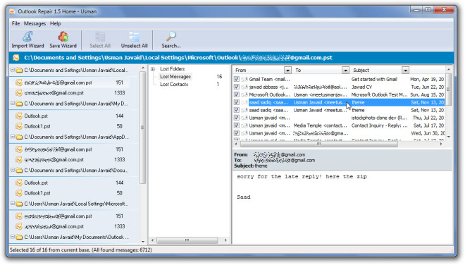465x265 pixels.
Task: Click the folder icon of C:\Users\Usman Javaid\My Documents\Outlook
Action: [x=19, y=237]
